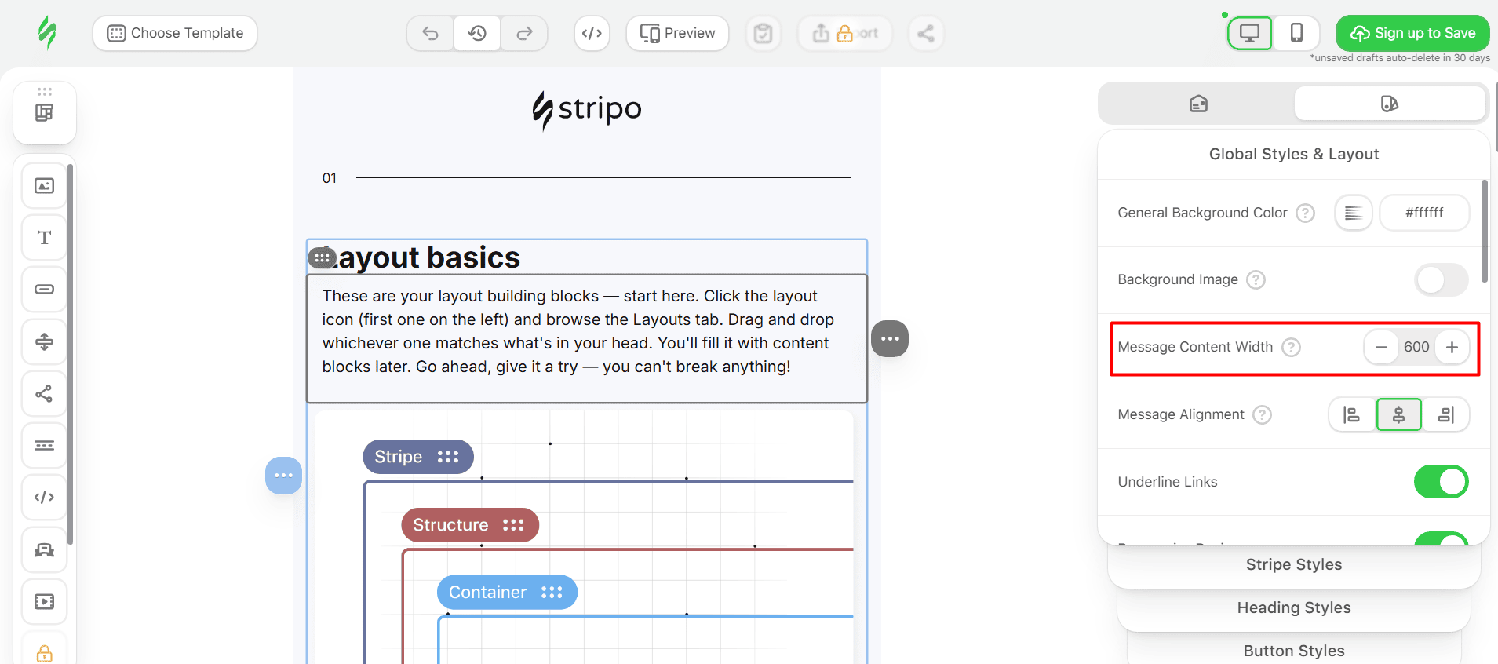Screen dimensions: 1498x664
Task: Select the Text block tool
Action: [x=45, y=238]
